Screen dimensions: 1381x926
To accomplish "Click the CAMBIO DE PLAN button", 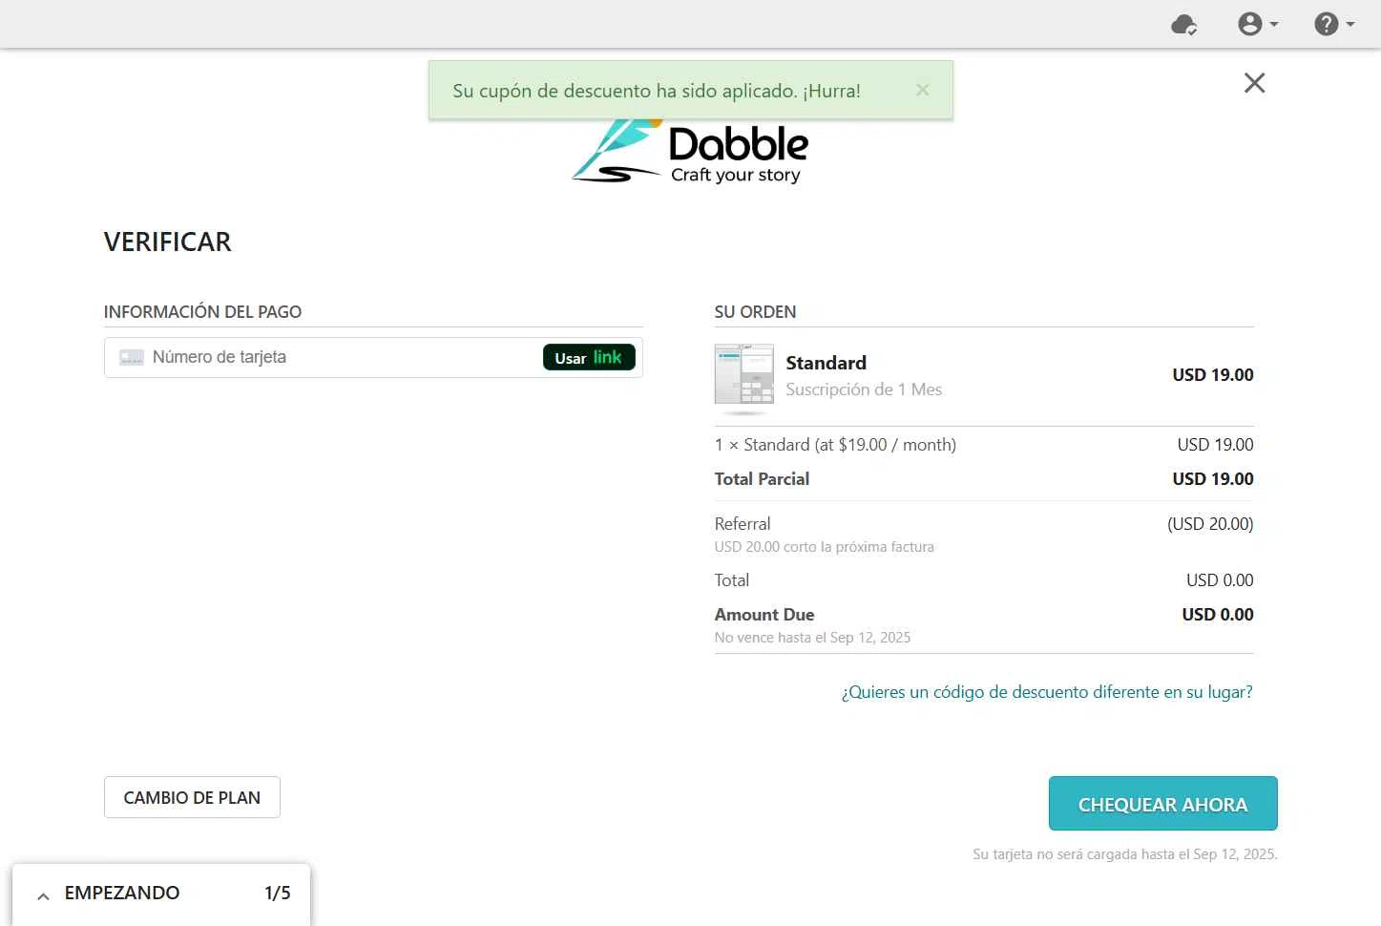I will 192,797.
